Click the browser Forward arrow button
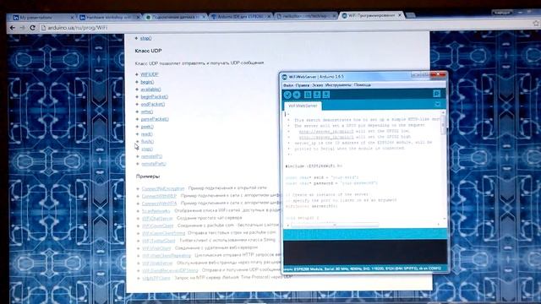The height and width of the screenshot is (304, 541). [23, 28]
